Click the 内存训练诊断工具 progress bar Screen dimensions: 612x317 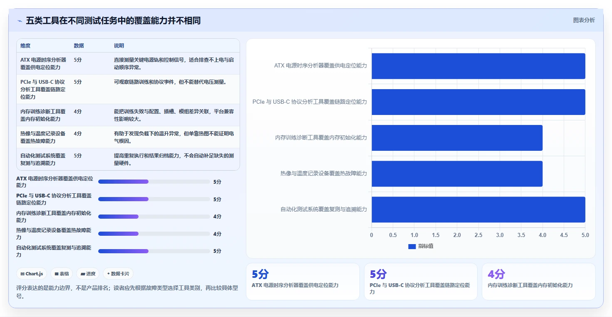click(x=154, y=217)
